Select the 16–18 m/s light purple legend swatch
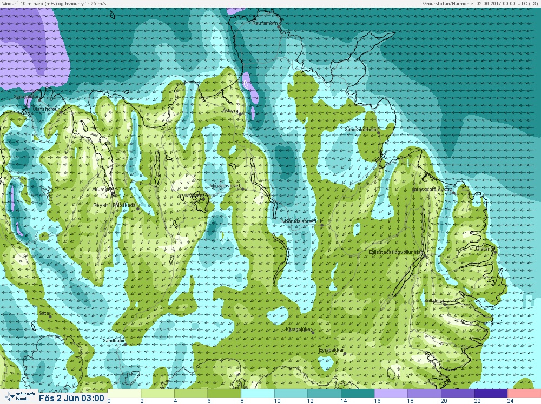 [x=391, y=393]
